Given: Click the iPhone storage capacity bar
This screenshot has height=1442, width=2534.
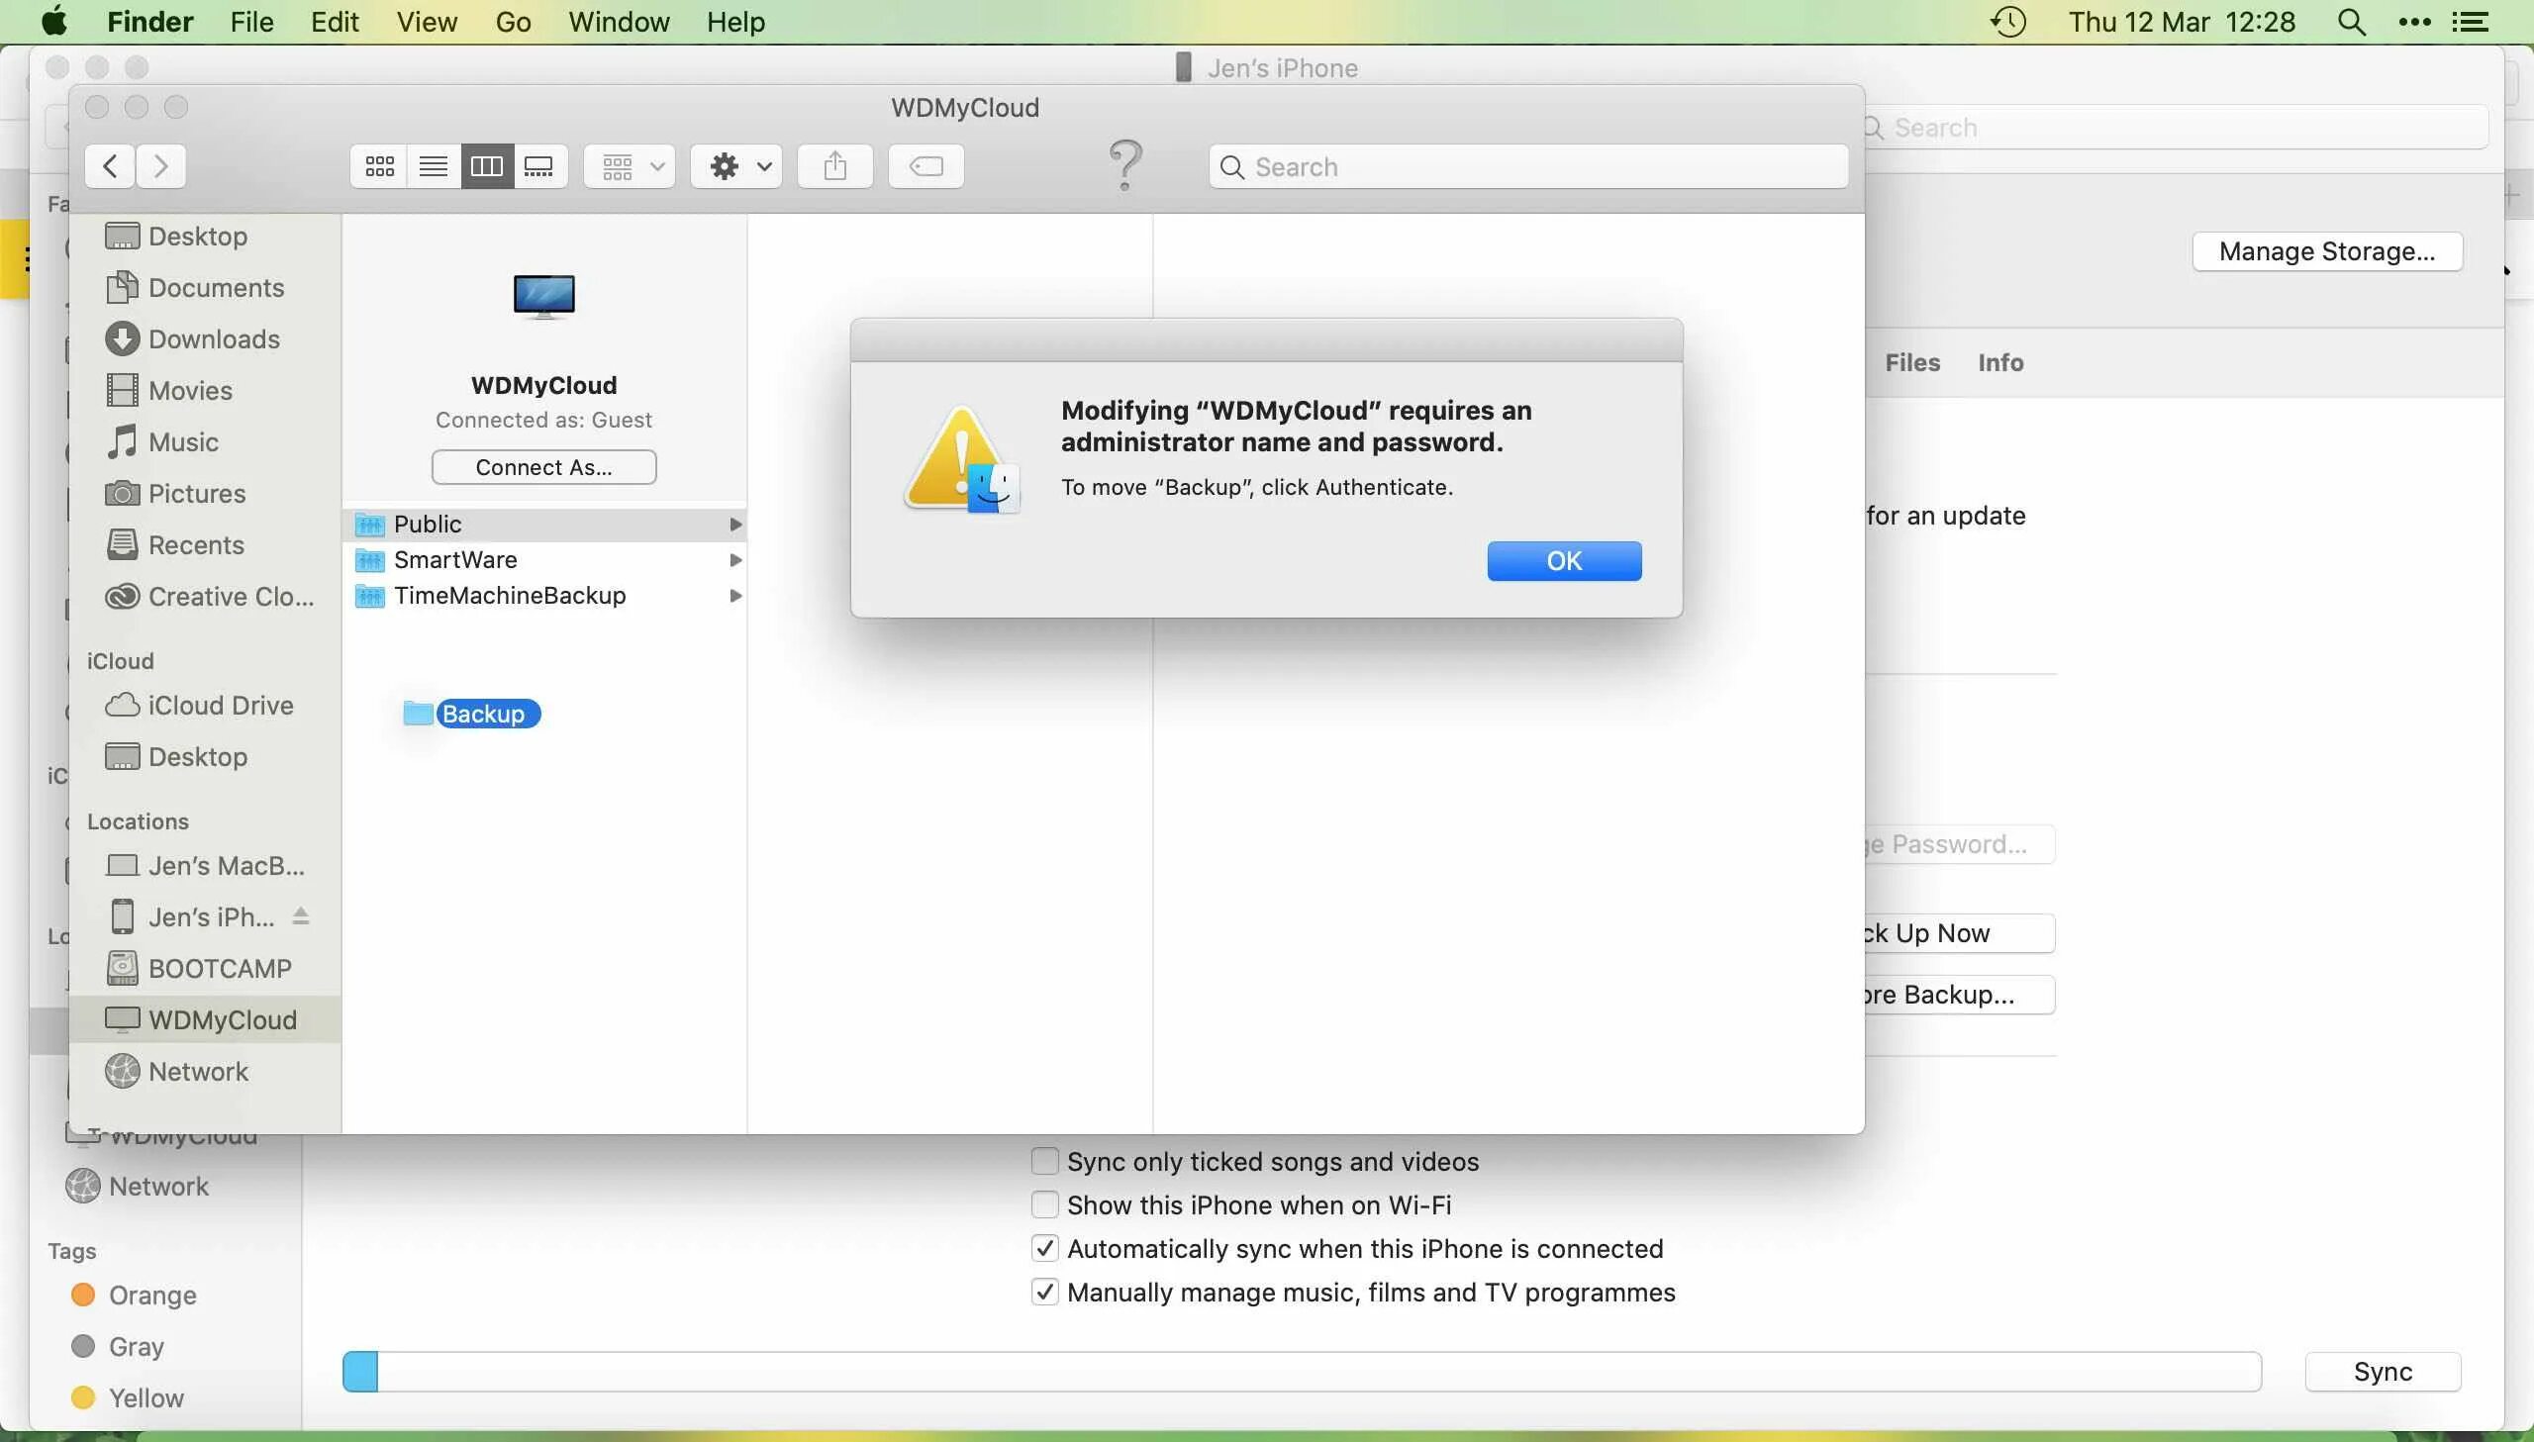Looking at the screenshot, I should (x=1302, y=1371).
